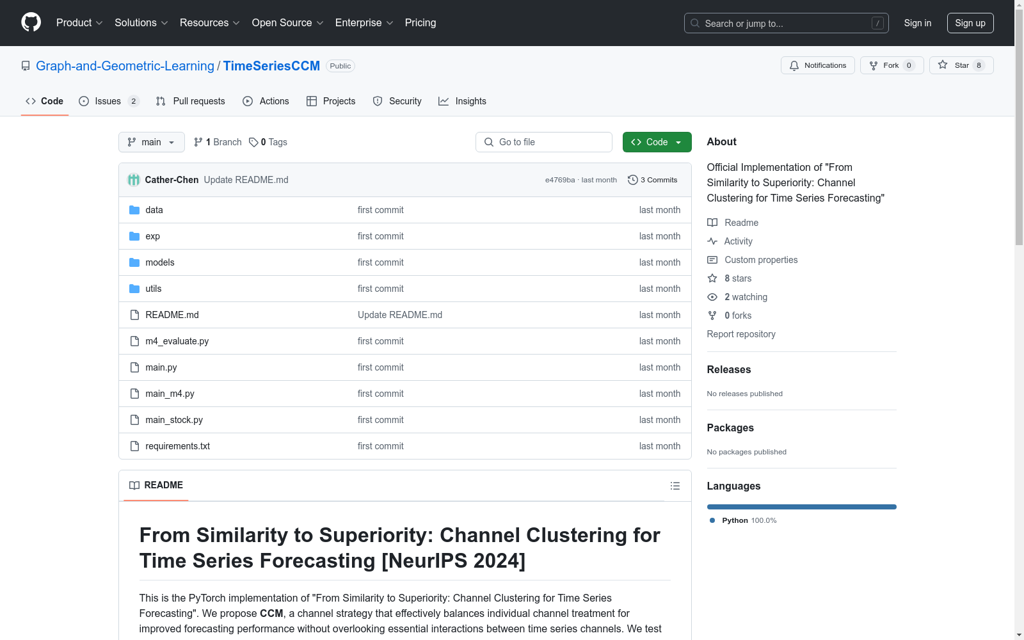Open the Pull requests tab
Screen dimensions: 1024x640
191,101
